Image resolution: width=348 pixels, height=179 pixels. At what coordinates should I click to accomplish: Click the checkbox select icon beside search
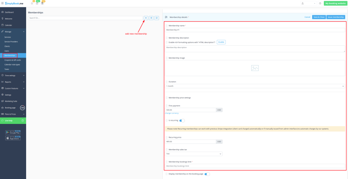[x=157, y=18]
